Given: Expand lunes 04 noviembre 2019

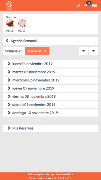Looking at the screenshot, I should tap(50, 64).
